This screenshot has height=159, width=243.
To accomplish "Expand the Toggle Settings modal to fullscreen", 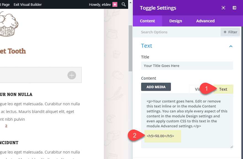I will [223, 8].
